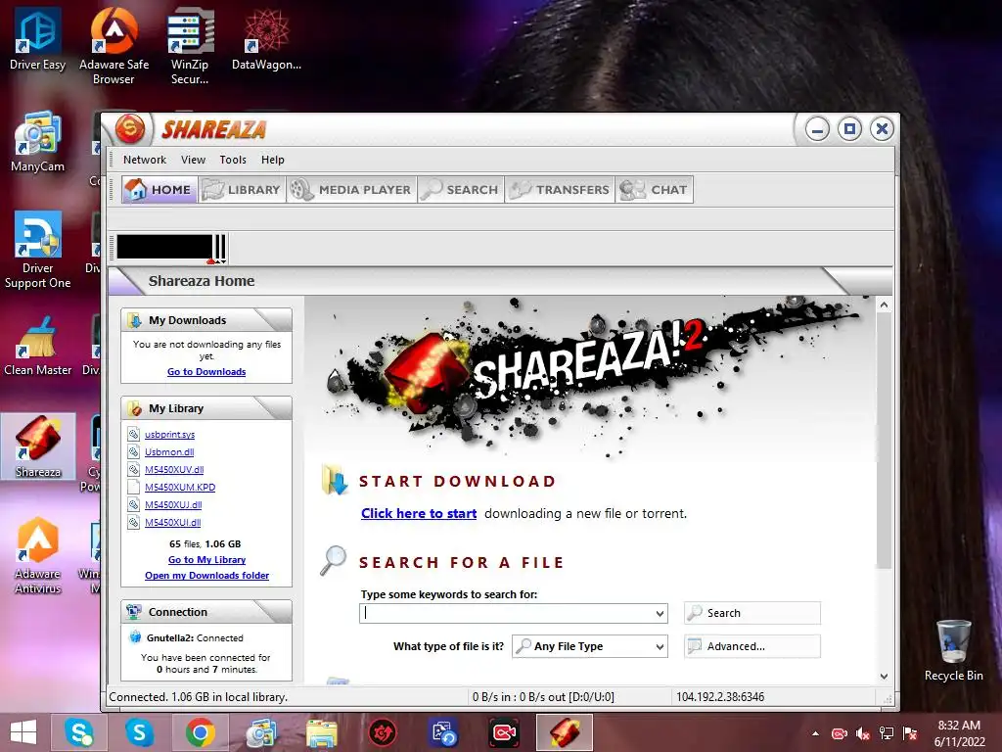Click the Search For A File magnifier icon
The height and width of the screenshot is (752, 1002).
[334, 560]
